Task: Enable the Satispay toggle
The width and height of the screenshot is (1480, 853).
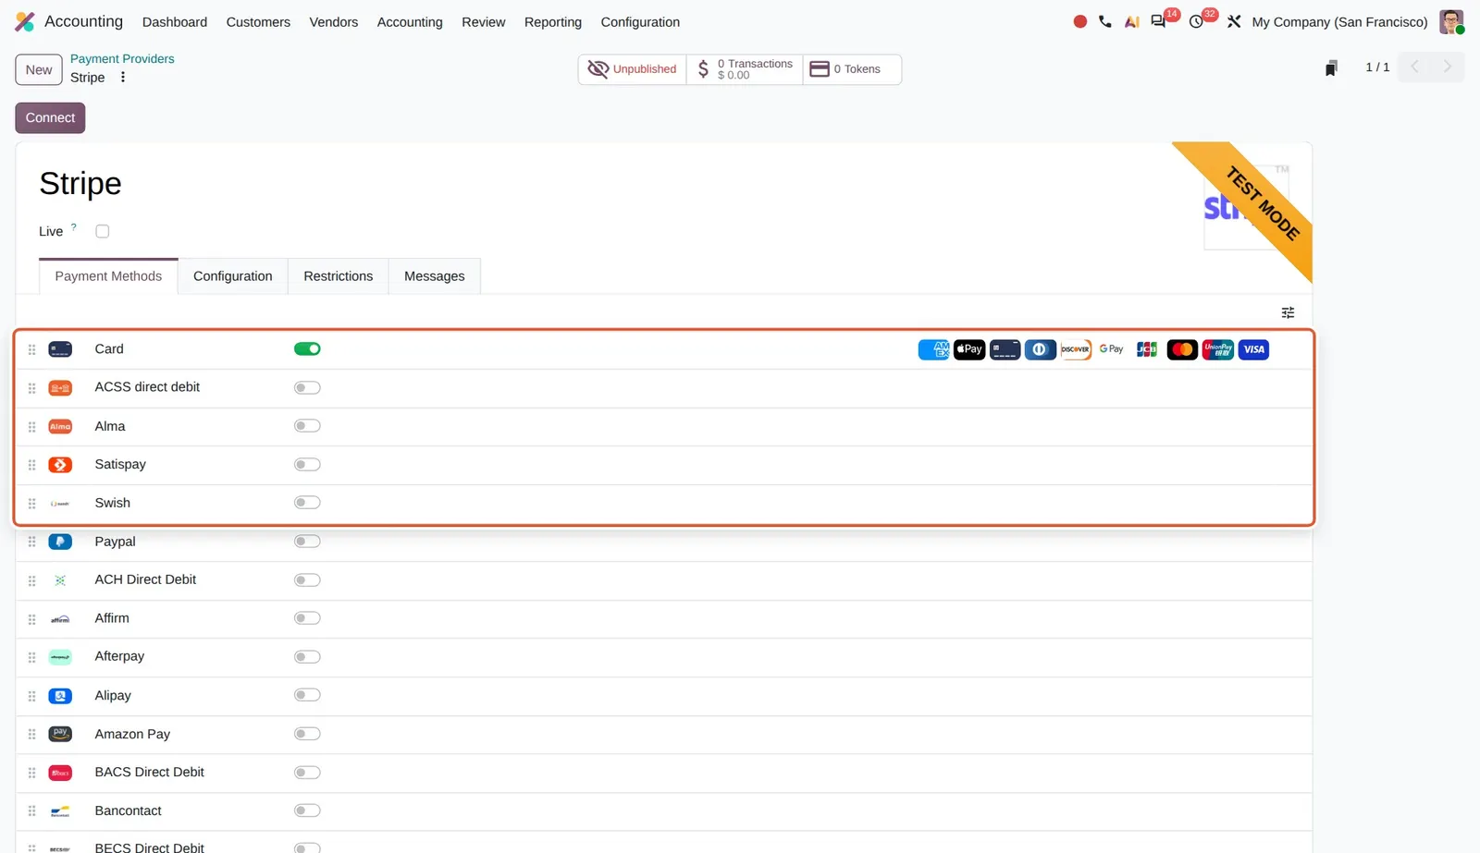Action: coord(307,464)
